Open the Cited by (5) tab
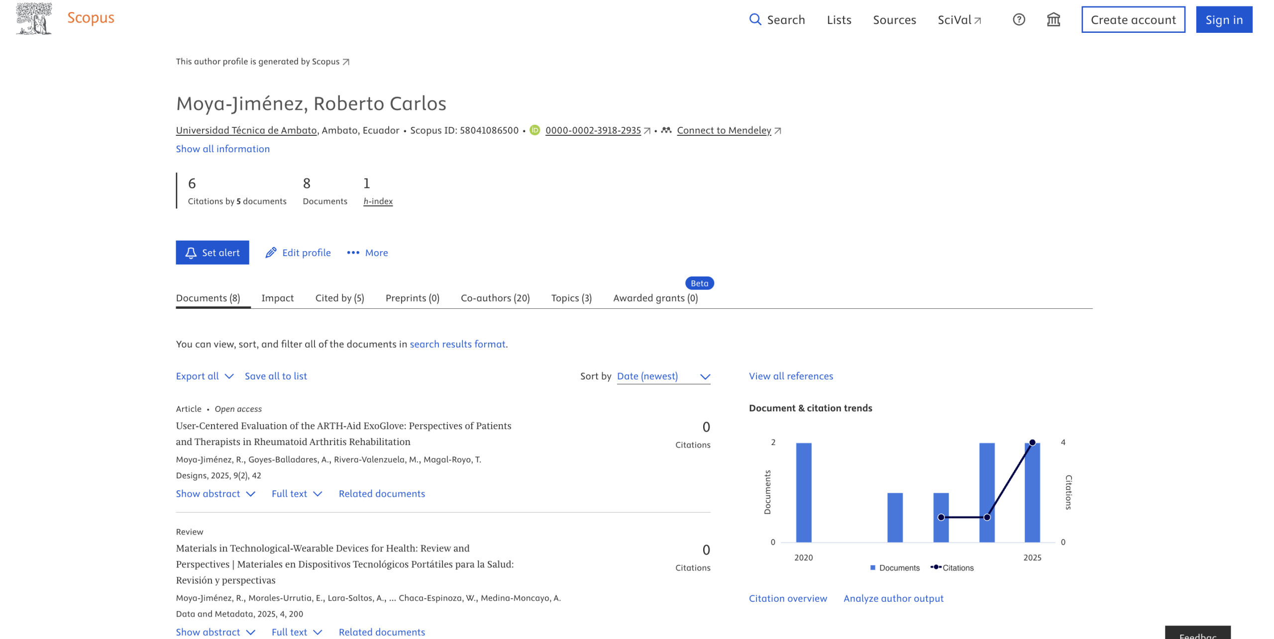1274x639 pixels. 339,298
